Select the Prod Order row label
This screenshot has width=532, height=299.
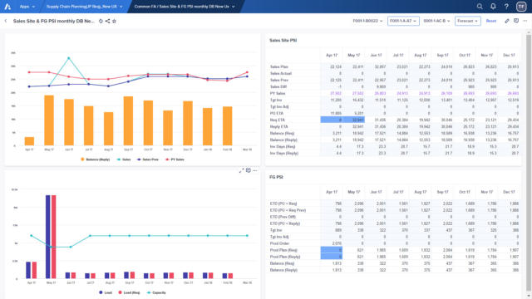(x=279, y=243)
